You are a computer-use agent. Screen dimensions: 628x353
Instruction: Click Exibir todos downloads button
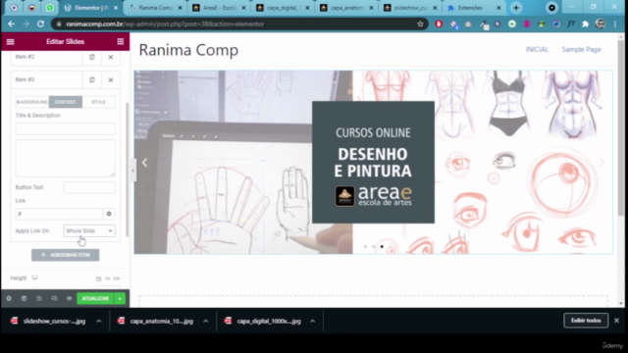click(x=586, y=321)
